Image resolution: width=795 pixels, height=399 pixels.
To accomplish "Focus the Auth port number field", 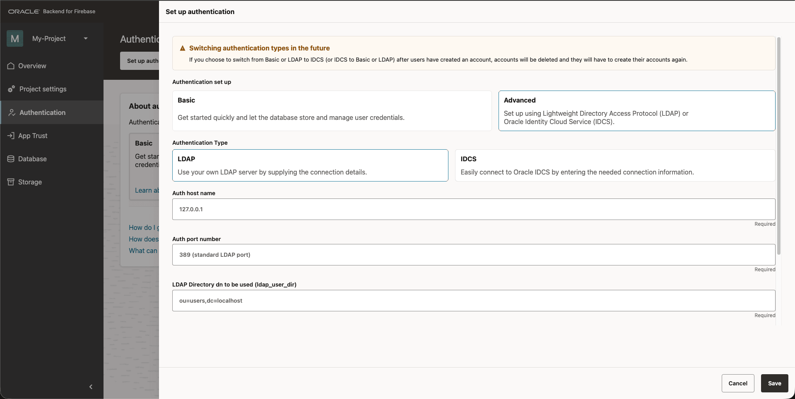I will coord(474,255).
